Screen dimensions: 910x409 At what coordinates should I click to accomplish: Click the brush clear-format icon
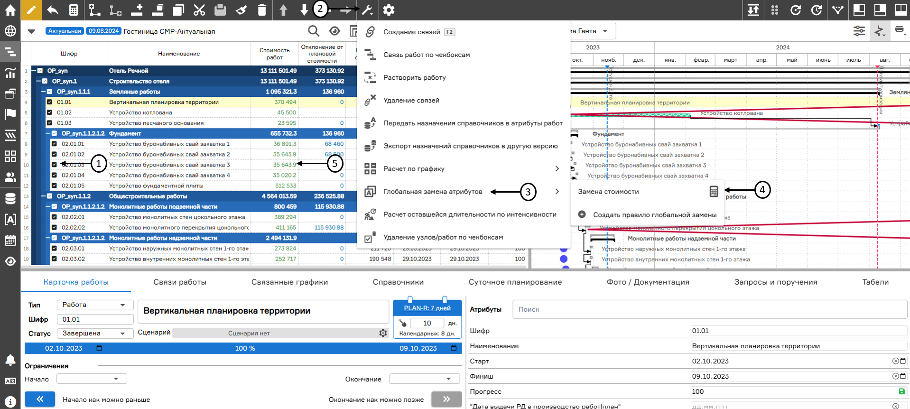(x=241, y=10)
